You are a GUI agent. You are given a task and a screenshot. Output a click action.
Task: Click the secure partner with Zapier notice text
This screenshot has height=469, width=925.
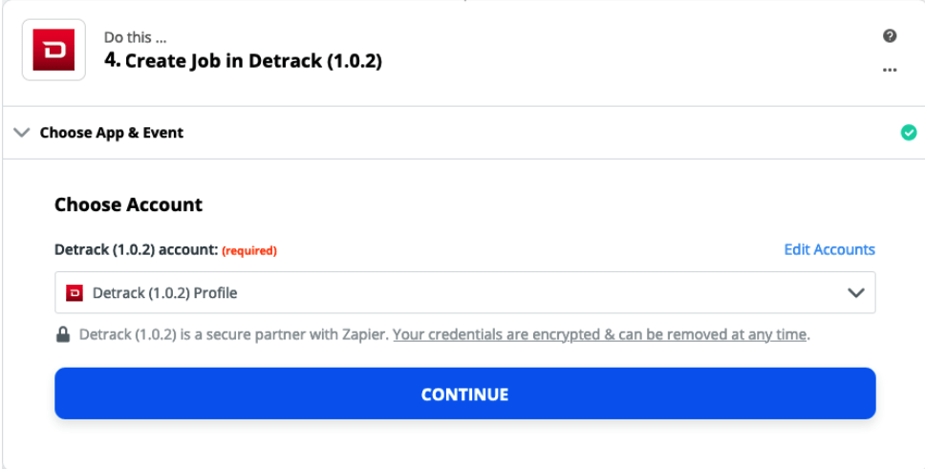(234, 335)
